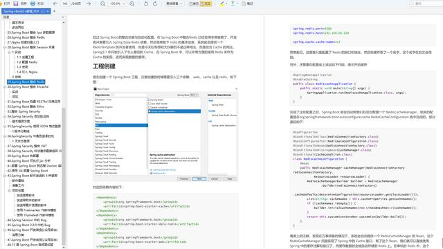Close the outline panel with its X
The image size is (443, 249).
63,17
